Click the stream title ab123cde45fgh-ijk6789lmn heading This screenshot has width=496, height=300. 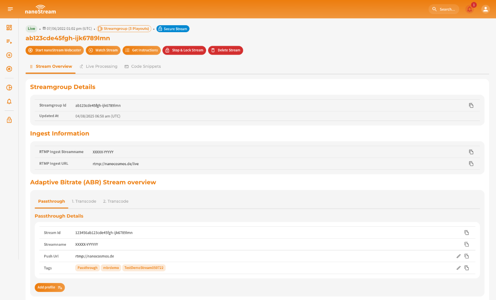pos(68,38)
